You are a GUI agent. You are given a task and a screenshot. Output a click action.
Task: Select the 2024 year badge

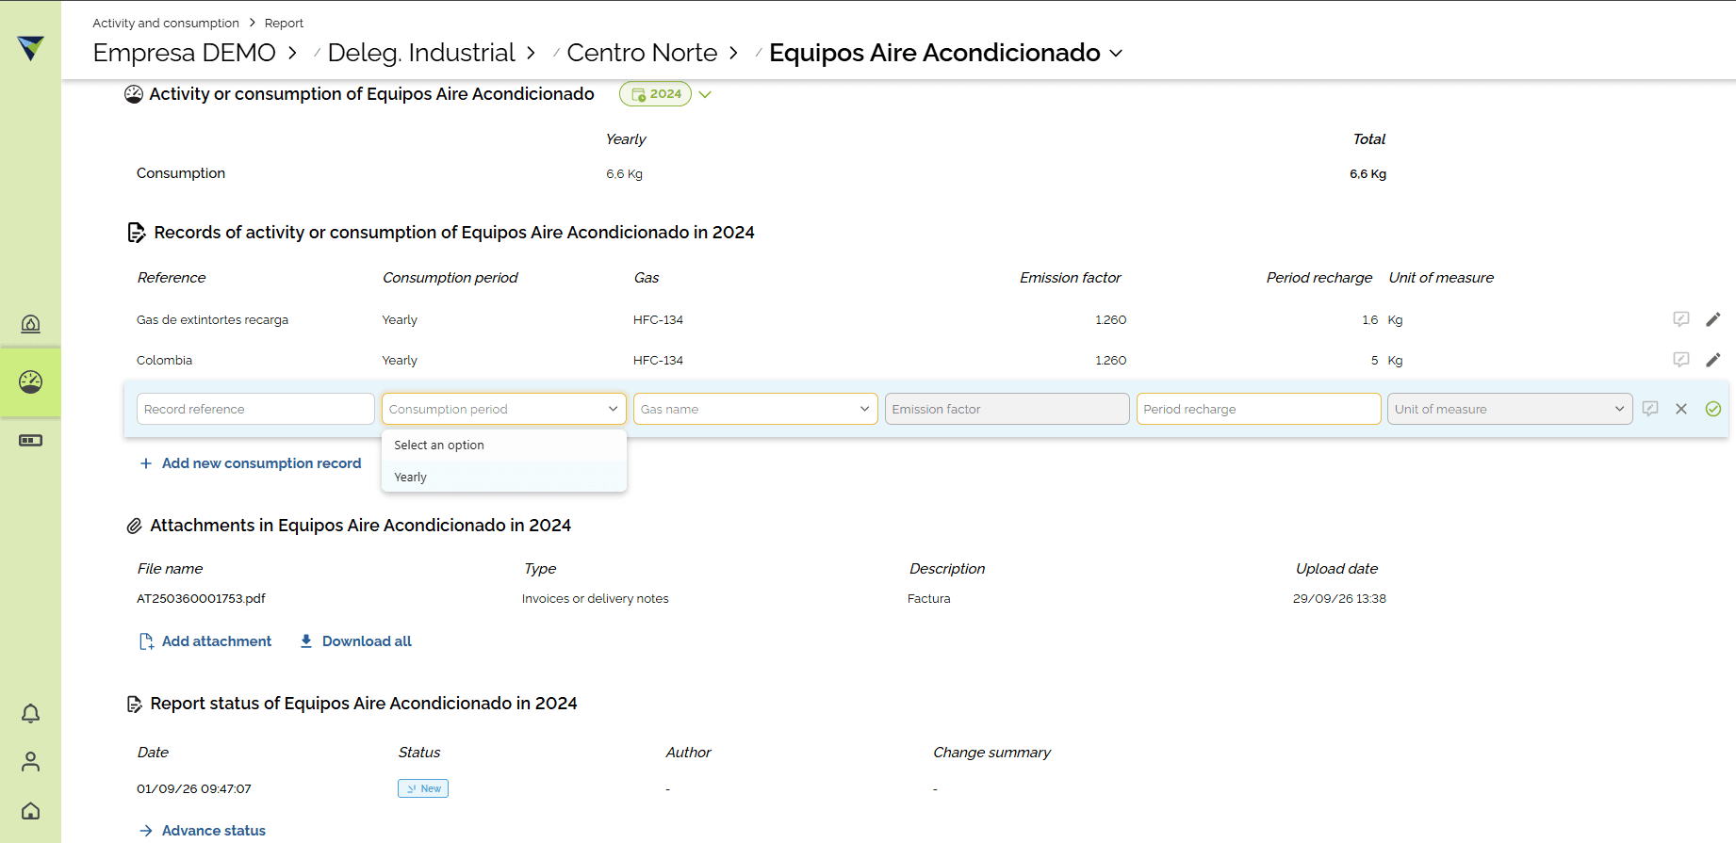tap(655, 94)
